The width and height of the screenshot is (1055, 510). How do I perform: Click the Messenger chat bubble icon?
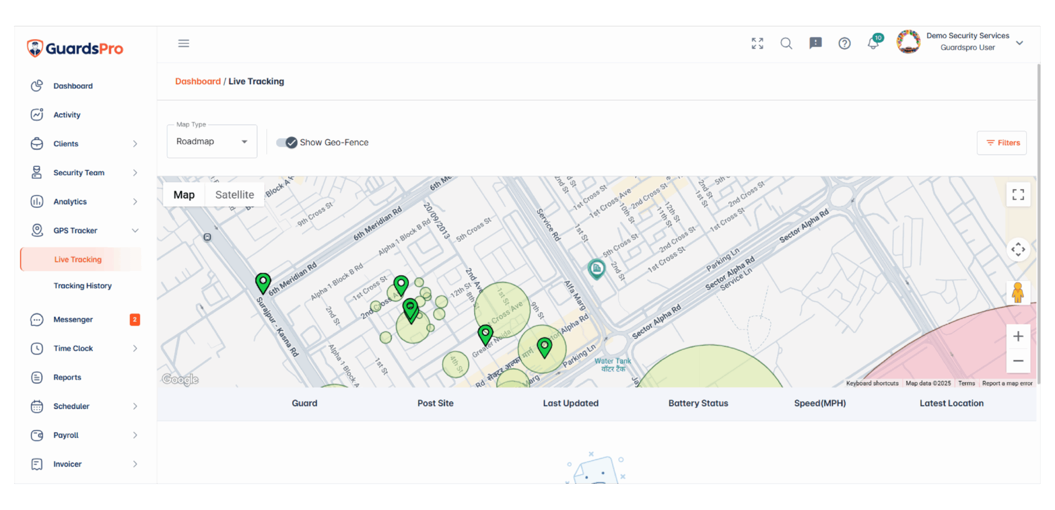(x=37, y=319)
